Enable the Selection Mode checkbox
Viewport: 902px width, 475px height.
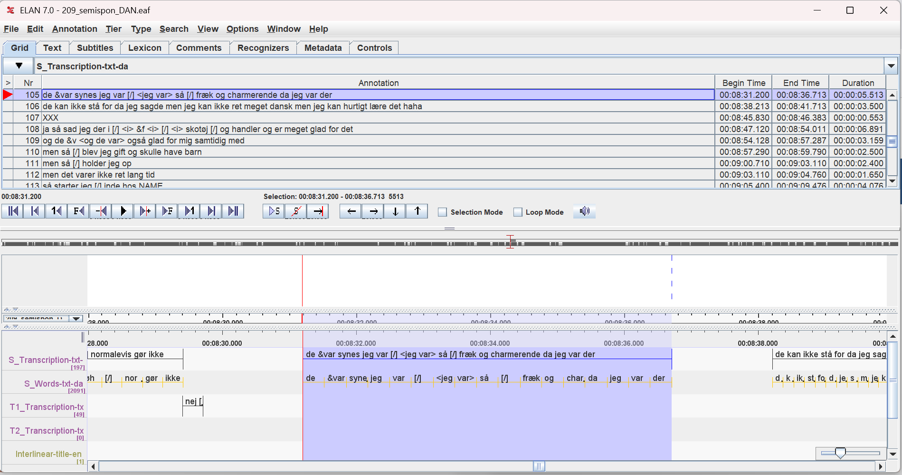442,212
